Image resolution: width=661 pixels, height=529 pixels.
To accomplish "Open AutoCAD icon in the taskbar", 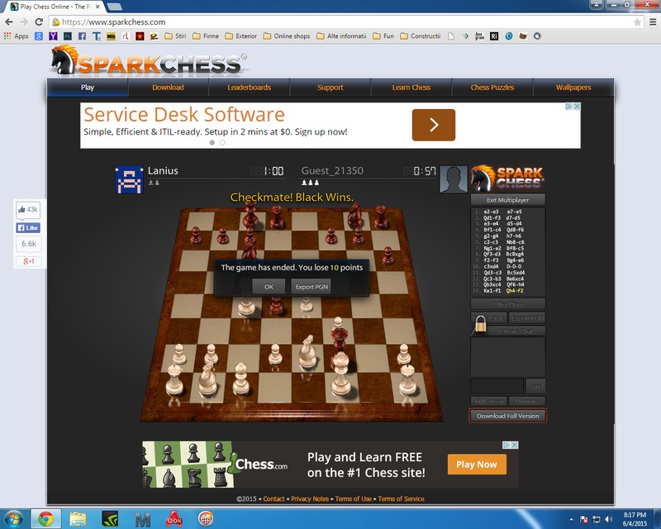I will click(x=174, y=519).
